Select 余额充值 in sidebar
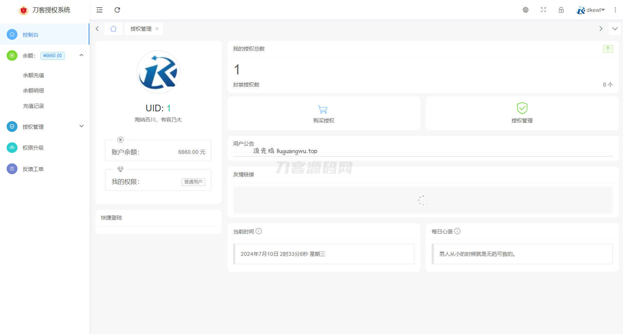The width and height of the screenshot is (623, 334). [x=34, y=75]
